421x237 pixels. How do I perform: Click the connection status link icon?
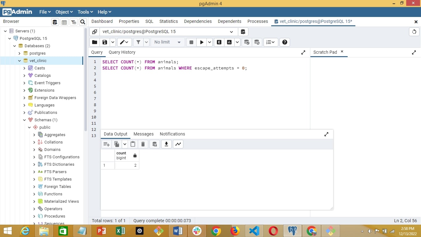(x=95, y=31)
